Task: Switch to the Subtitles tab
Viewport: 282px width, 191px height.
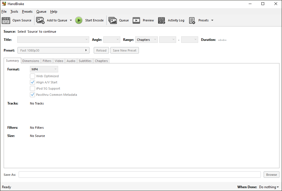Action: [x=85, y=61]
